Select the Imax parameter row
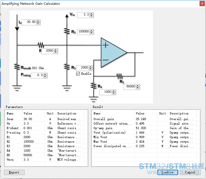 click(46, 119)
